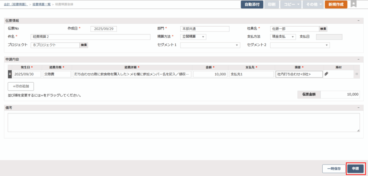Open the コピー menu
This screenshot has width=368, height=176.
click(290, 5)
